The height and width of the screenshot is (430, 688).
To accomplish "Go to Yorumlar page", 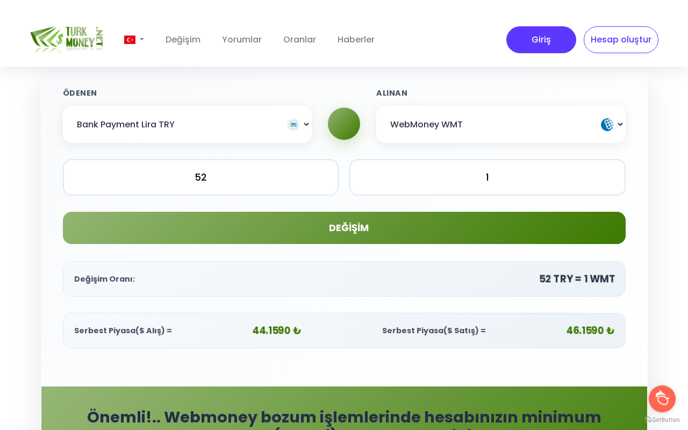I will tap(242, 40).
